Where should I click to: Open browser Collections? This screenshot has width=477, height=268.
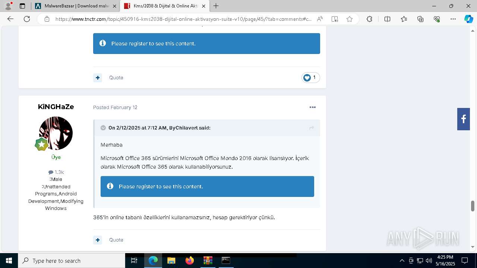pos(420,19)
